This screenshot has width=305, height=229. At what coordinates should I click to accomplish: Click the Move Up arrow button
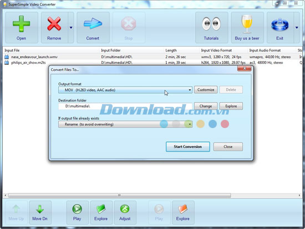[16, 213]
